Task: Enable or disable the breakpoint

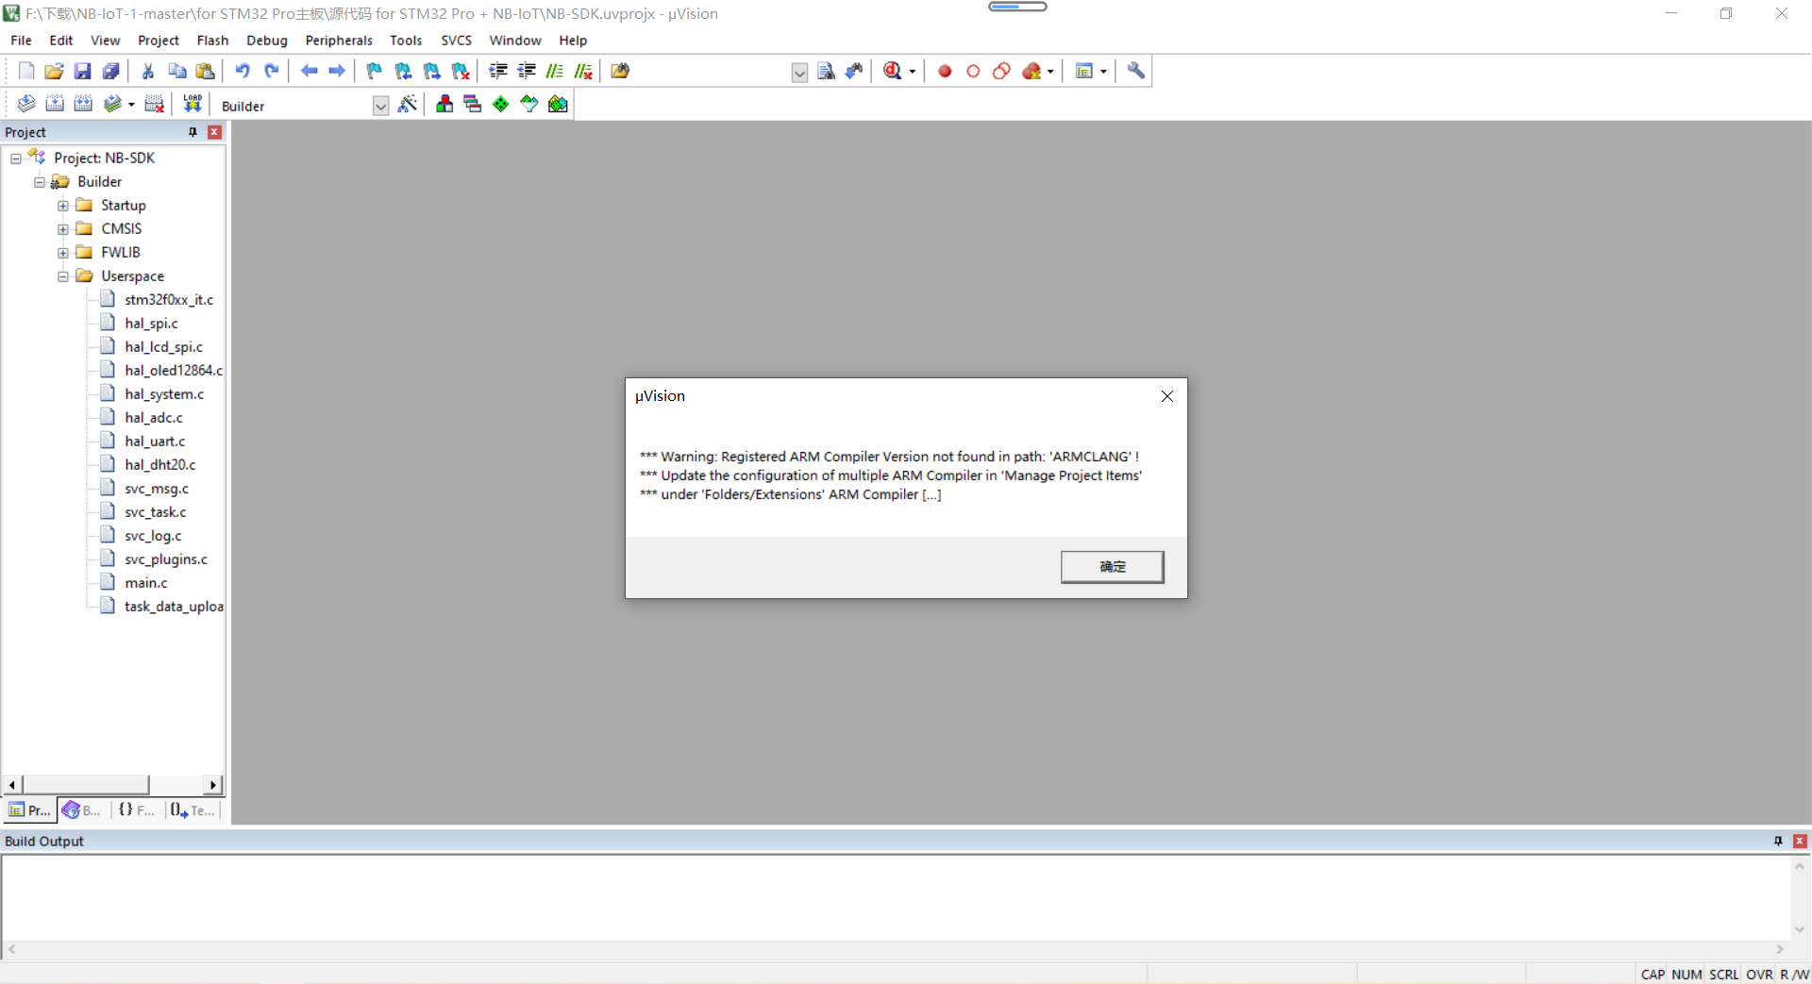Action: pyautogui.click(x=973, y=71)
